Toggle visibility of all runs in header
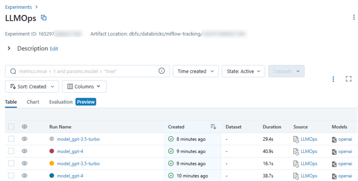Viewport: 358px width, 181px height. click(x=24, y=127)
